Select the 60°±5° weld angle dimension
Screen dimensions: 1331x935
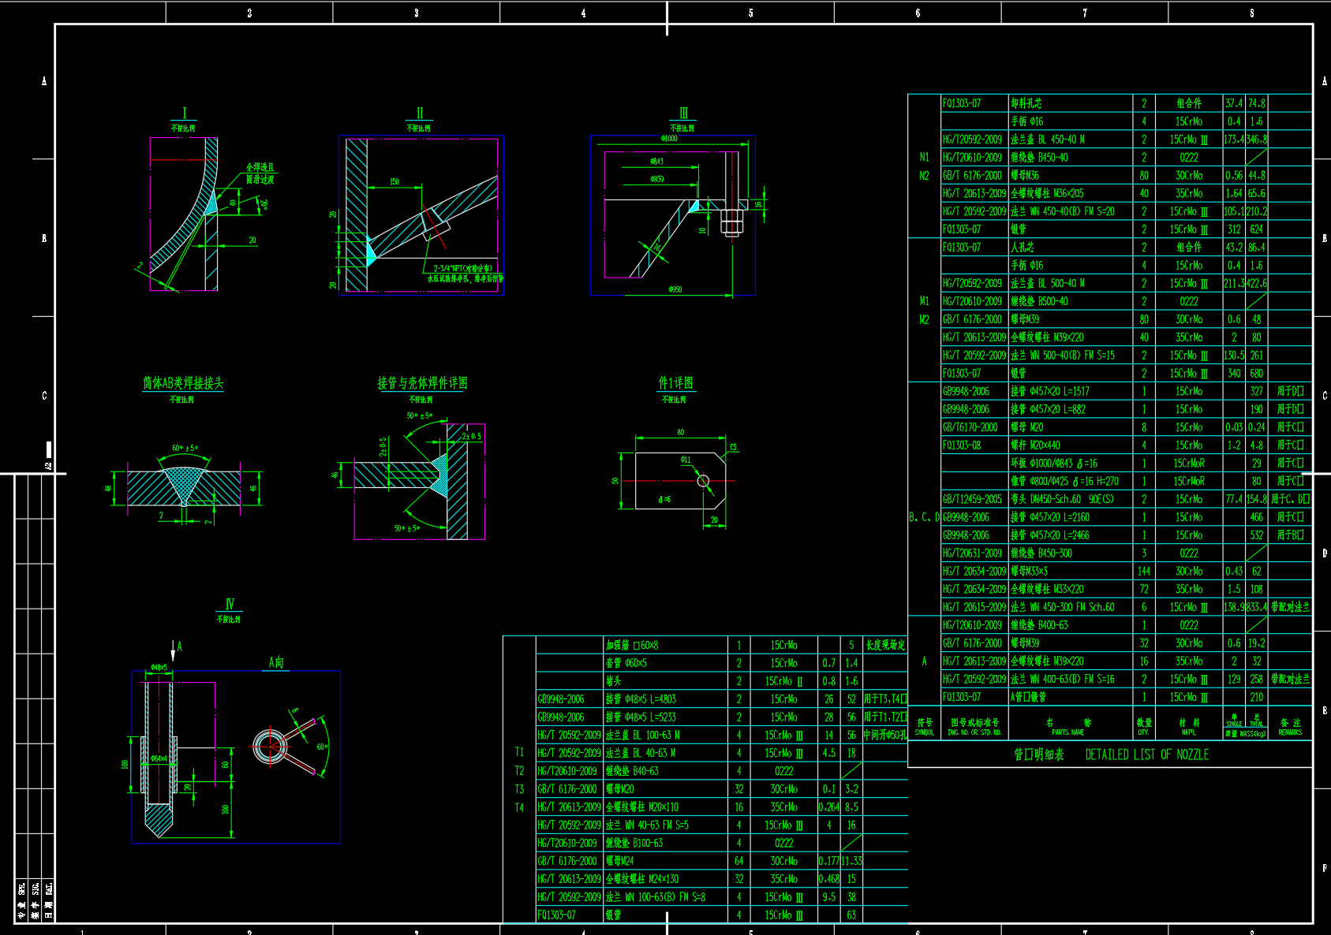pyautogui.click(x=185, y=449)
